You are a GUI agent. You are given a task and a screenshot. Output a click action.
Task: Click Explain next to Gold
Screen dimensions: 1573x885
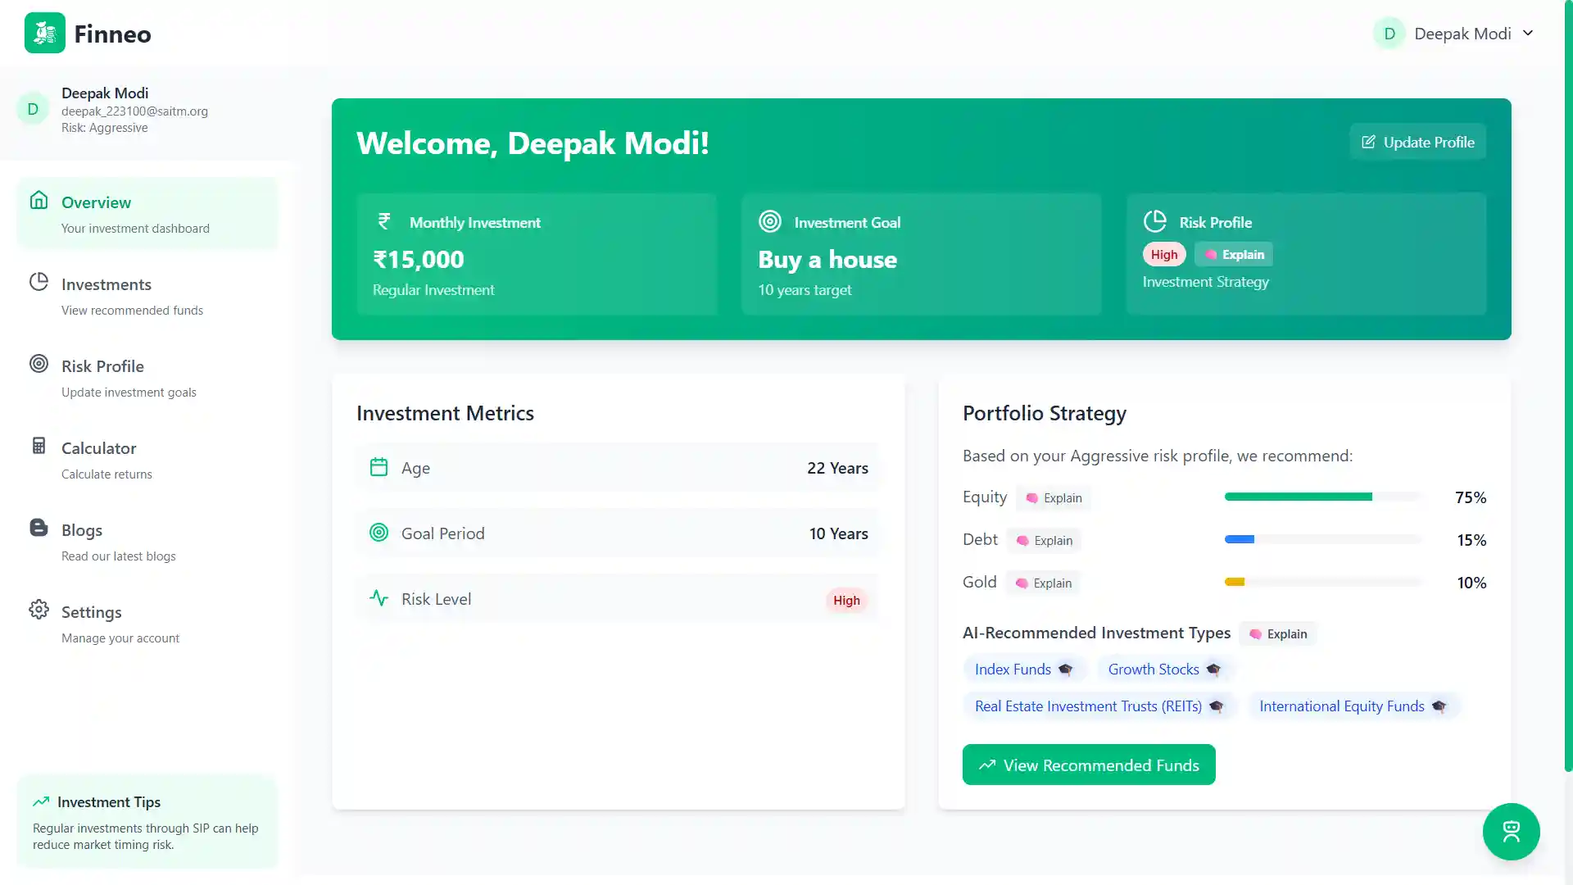(x=1043, y=583)
